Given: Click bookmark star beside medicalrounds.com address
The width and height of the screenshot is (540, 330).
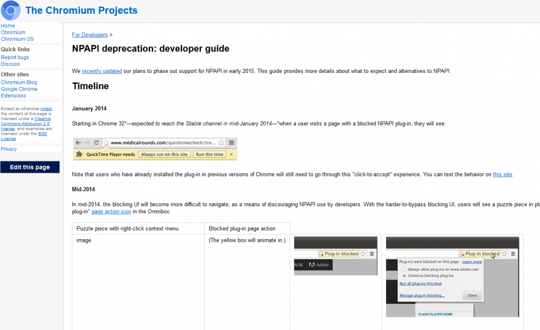Looking at the screenshot, I should click(221, 143).
